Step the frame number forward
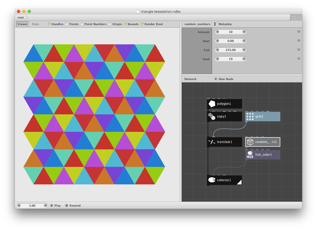Screen dimensions: 317x230 pyautogui.click(x=45, y=206)
